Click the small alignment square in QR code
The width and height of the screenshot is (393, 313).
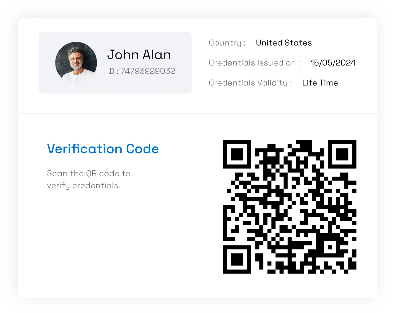point(330,247)
